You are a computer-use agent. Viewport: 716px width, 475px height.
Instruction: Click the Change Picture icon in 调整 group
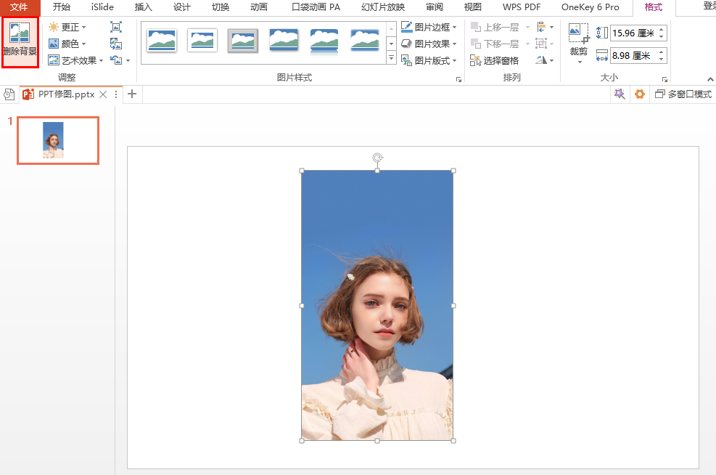point(116,44)
